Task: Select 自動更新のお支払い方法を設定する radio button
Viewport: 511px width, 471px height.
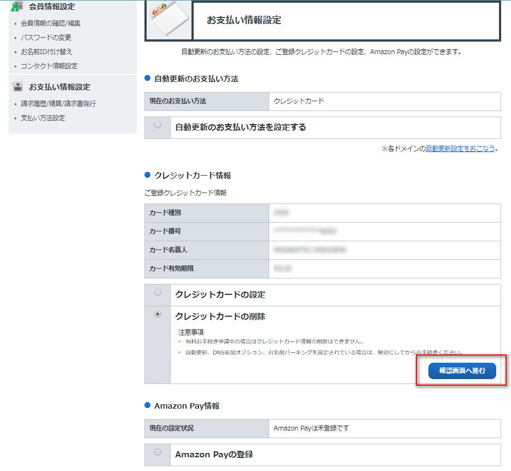Action: click(x=158, y=125)
